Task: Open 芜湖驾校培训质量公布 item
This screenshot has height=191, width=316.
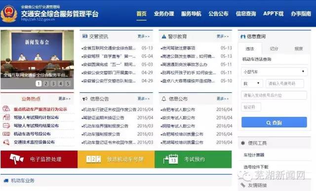Action: [x=183, y=142]
